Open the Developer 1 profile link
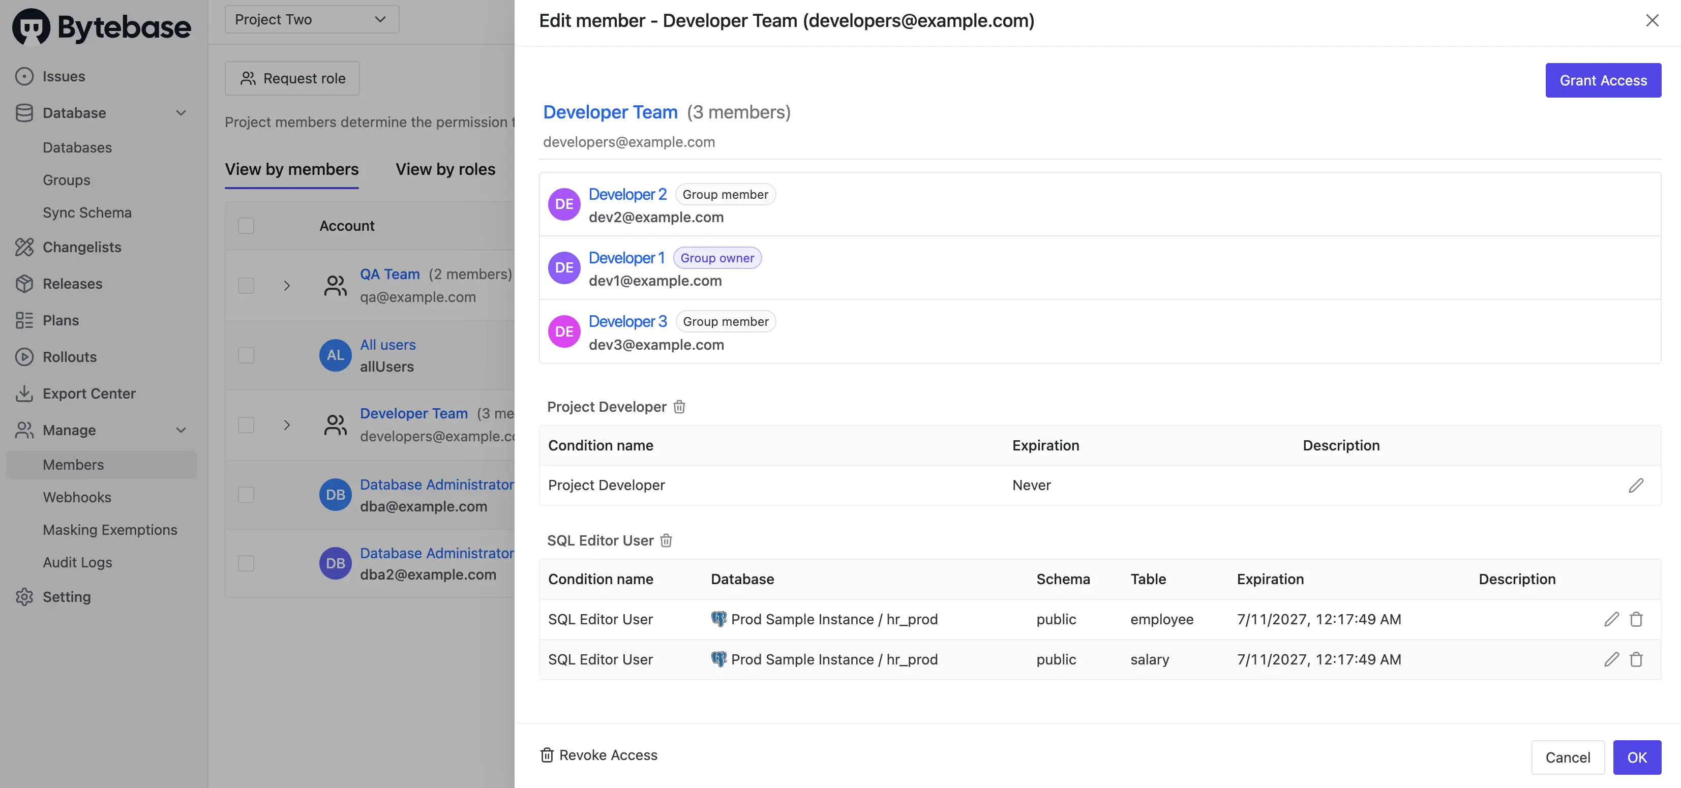 (x=626, y=258)
